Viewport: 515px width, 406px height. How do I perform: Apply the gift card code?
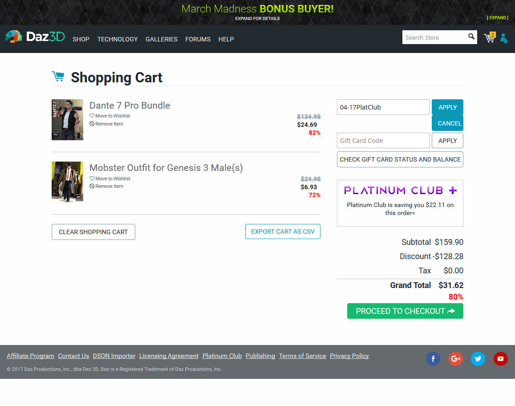pyautogui.click(x=447, y=141)
